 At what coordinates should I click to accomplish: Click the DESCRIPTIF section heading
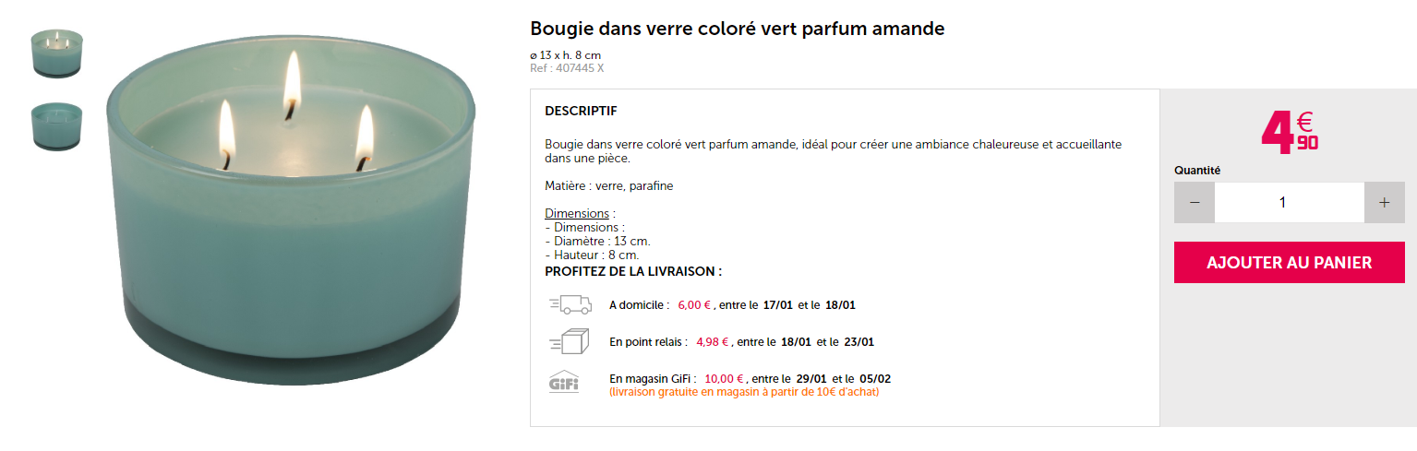581,111
